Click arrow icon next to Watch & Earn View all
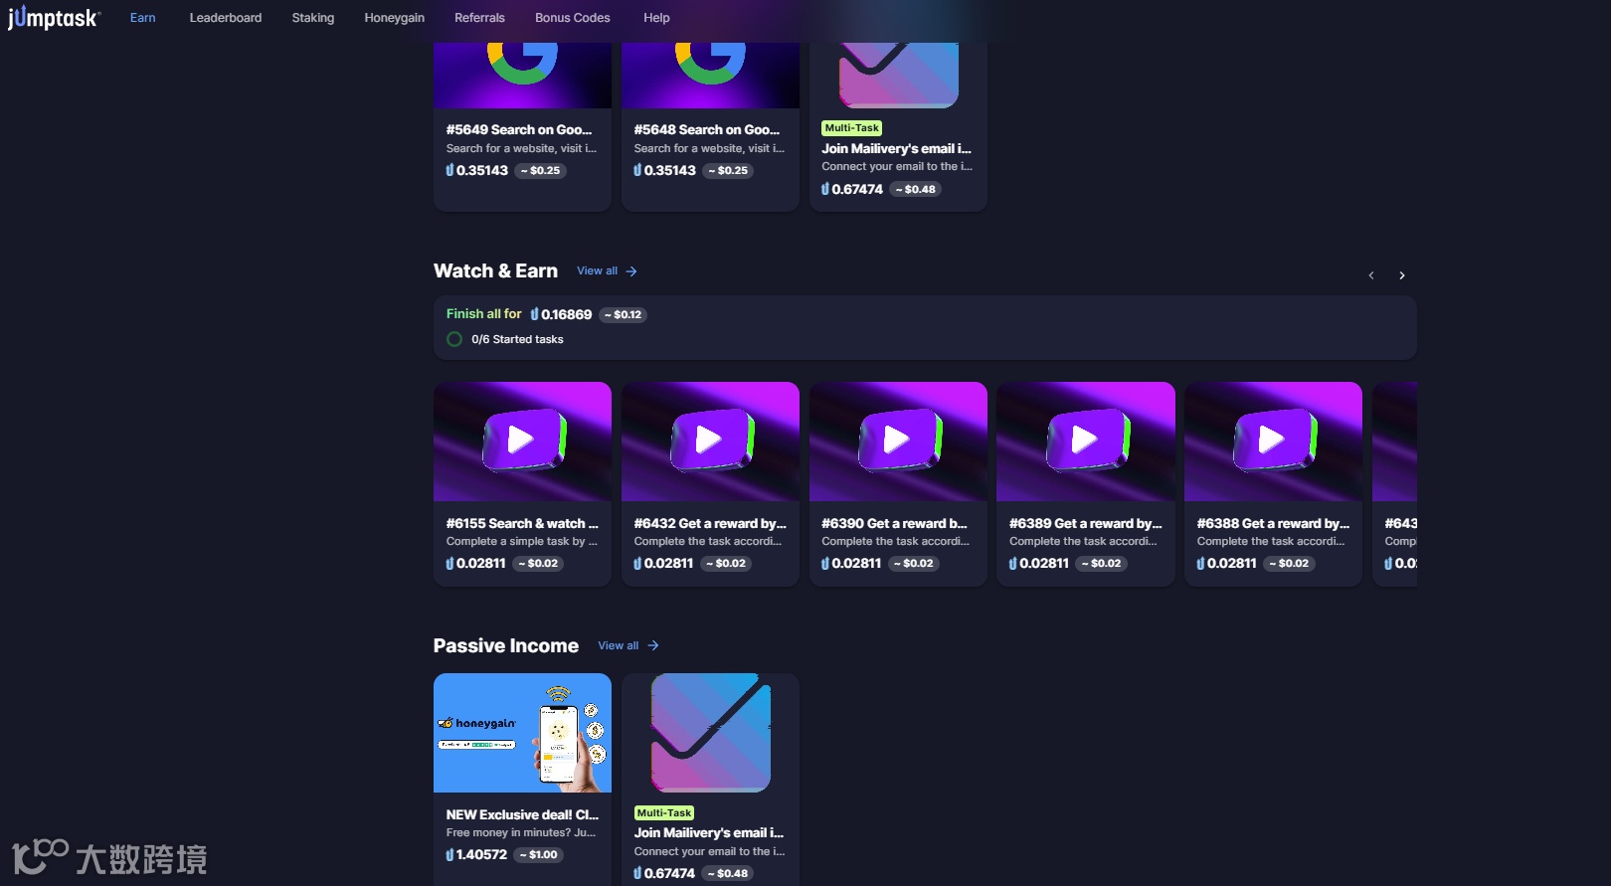This screenshot has width=1611, height=886. pos(631,271)
